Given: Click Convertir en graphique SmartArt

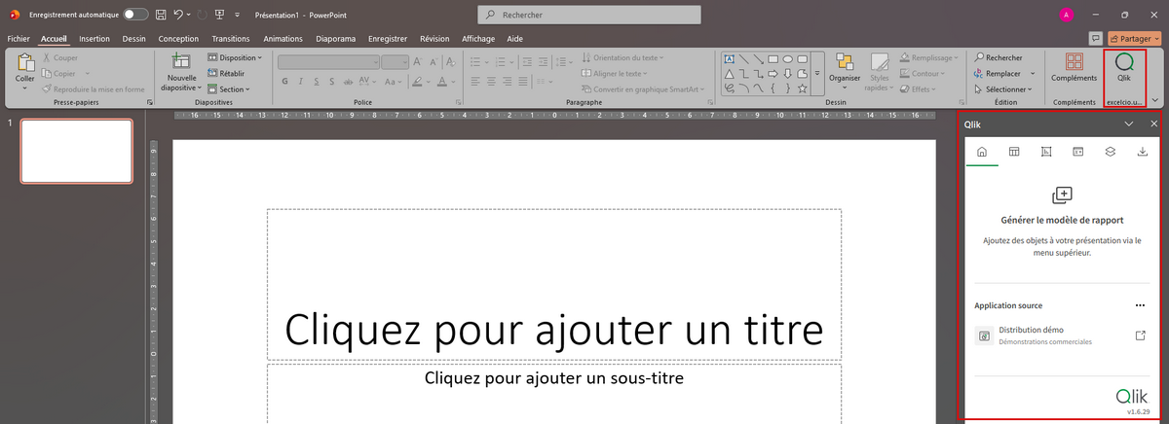Looking at the screenshot, I should coord(645,88).
